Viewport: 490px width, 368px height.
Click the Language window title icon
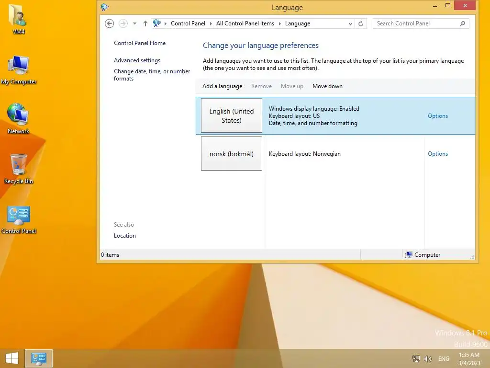click(x=105, y=7)
